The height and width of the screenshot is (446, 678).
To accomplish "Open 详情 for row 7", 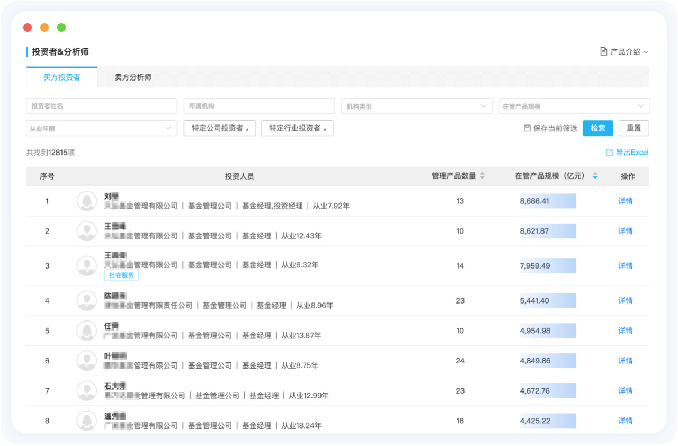I will [x=626, y=391].
